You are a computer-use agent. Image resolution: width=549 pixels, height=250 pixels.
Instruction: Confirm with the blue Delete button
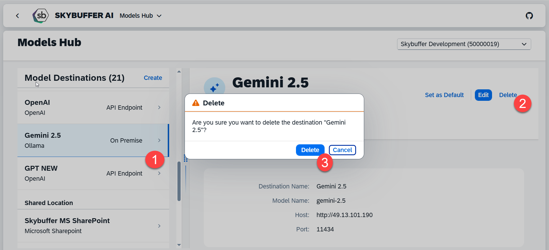(x=310, y=150)
